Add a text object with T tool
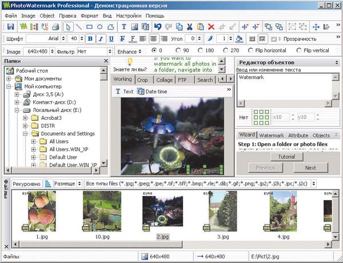This screenshot has height=263, width=343. [124, 27]
